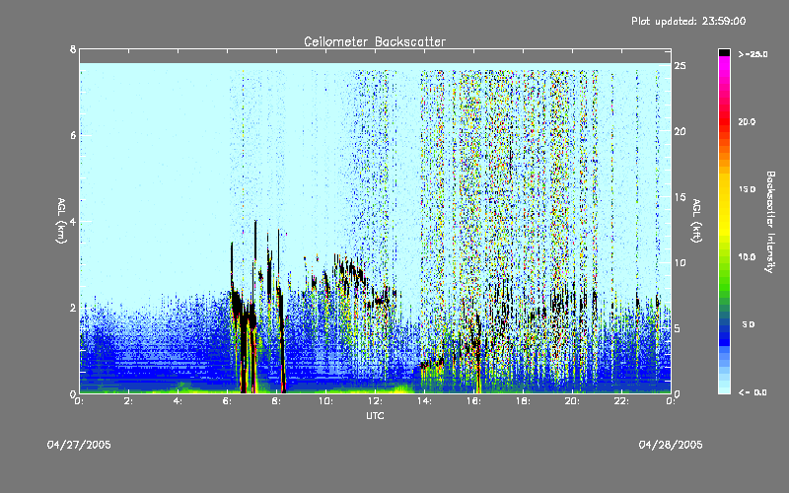Click the '10:' hour tick on UTC axis
This screenshot has width=789, height=493.
(x=325, y=401)
